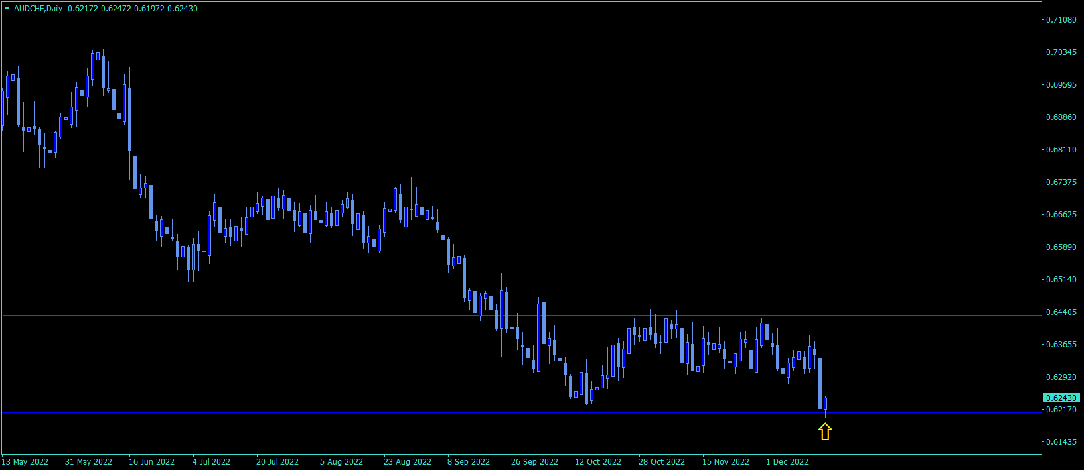This screenshot has height=470, width=1084.
Task: Click the 8 Sep 2022 date label
Action: 469,462
